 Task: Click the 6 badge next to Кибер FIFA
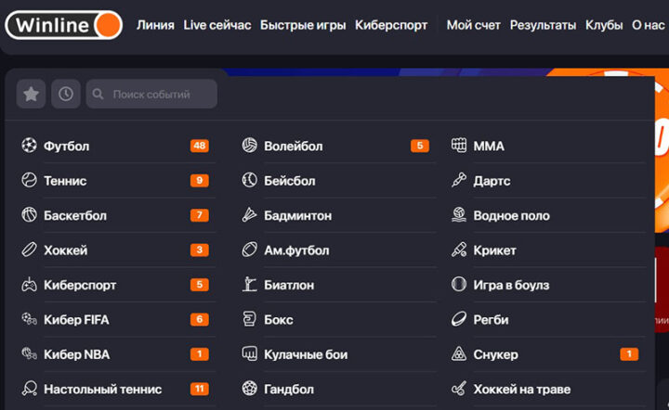[x=199, y=319]
